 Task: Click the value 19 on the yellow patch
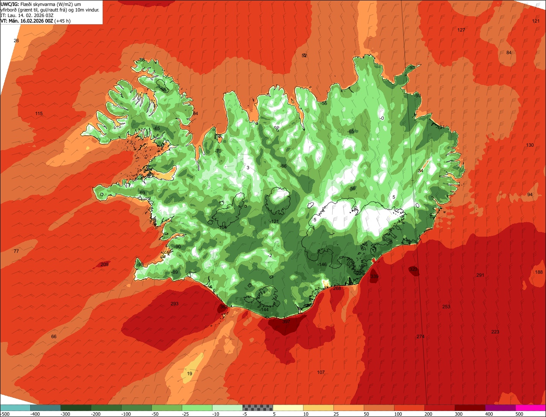(x=190, y=374)
